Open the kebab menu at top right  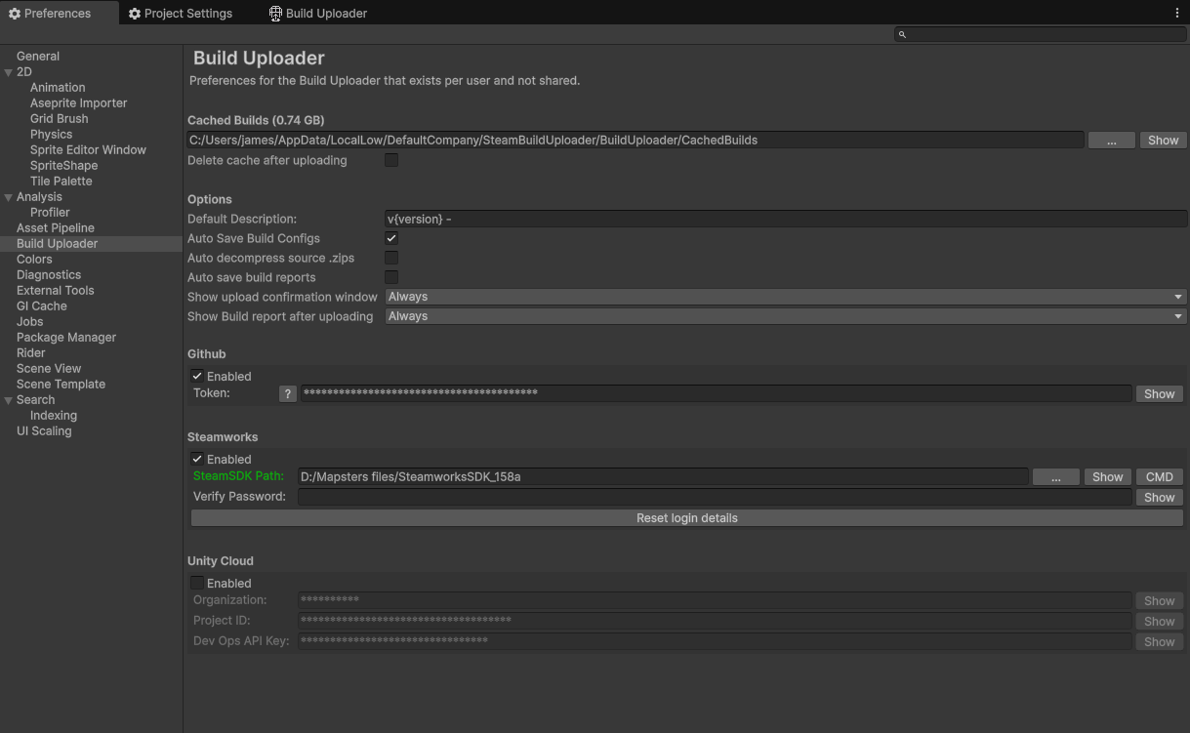(x=1176, y=12)
